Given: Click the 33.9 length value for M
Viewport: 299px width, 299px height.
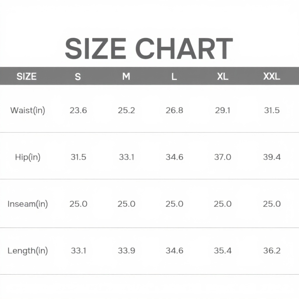Looking at the screenshot, I should click(126, 251).
